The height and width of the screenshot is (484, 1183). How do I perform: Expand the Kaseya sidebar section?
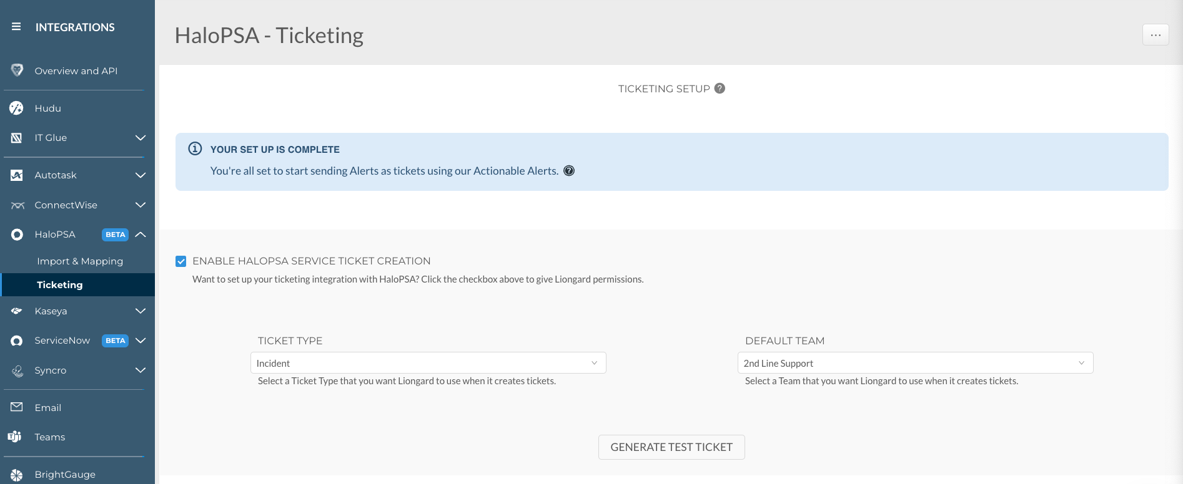[141, 311]
